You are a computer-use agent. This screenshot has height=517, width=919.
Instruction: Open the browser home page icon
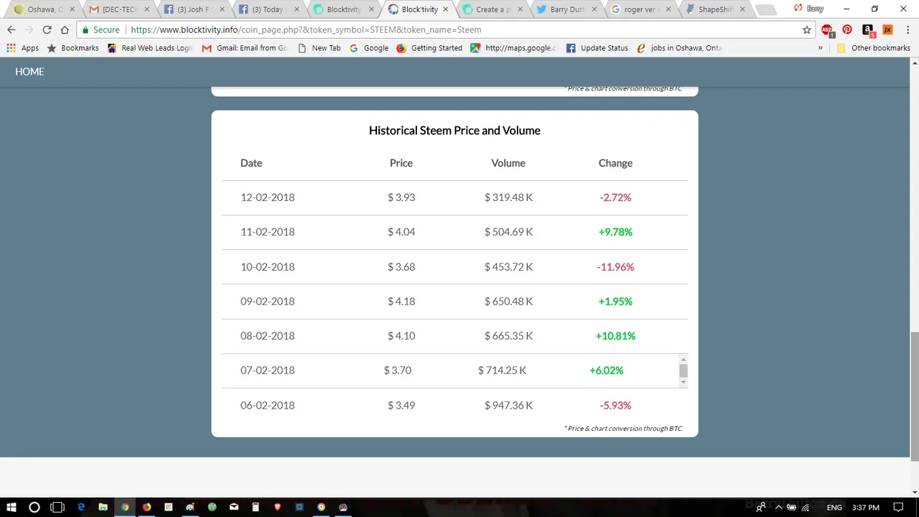(65, 29)
